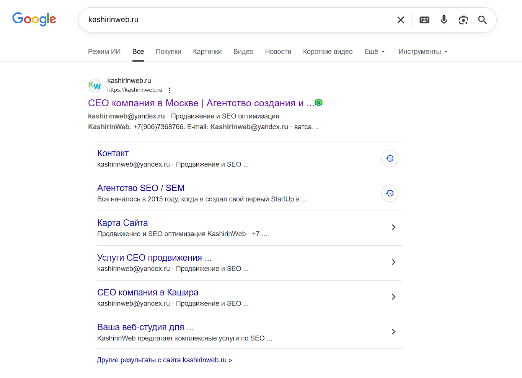Click the clock icon beside Агентство SEO / SEM
Image resolution: width=522 pixels, height=378 pixels.
tap(389, 193)
